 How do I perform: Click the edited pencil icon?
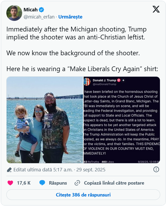pos(9,170)
